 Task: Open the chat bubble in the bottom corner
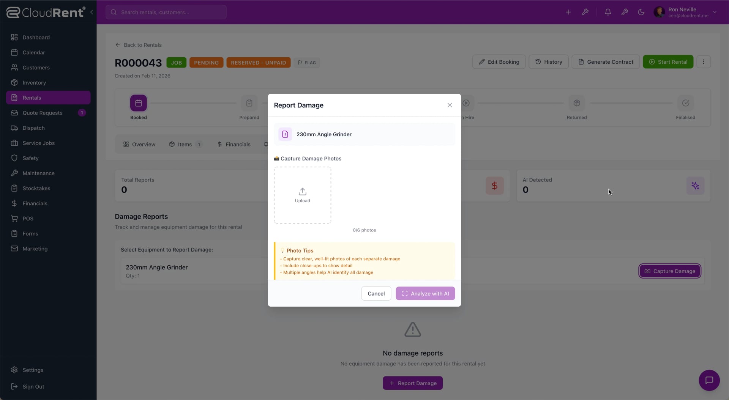coord(709,380)
